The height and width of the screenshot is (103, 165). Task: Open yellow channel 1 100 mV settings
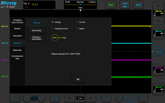click(158, 13)
